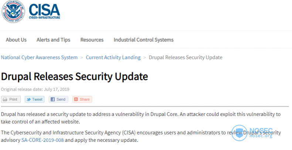The height and width of the screenshot is (150, 292).
Task: Click the Drupal Releases Security Update heading
Action: click(x=75, y=77)
